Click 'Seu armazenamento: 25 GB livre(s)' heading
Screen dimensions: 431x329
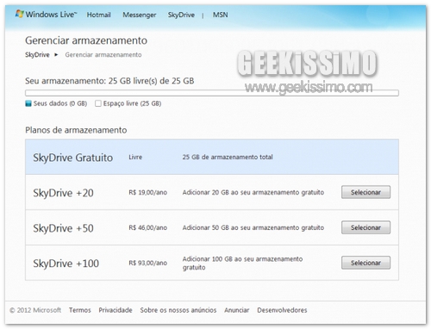(109, 81)
